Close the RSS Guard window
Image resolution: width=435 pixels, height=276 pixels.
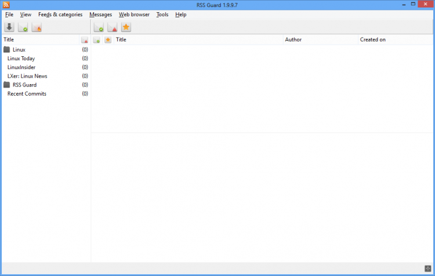[425, 4]
